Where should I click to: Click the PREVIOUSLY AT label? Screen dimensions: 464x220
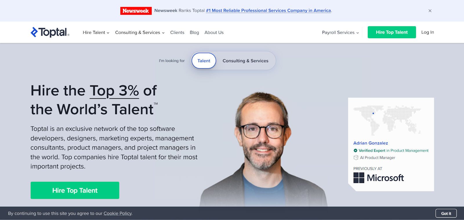coord(368,168)
